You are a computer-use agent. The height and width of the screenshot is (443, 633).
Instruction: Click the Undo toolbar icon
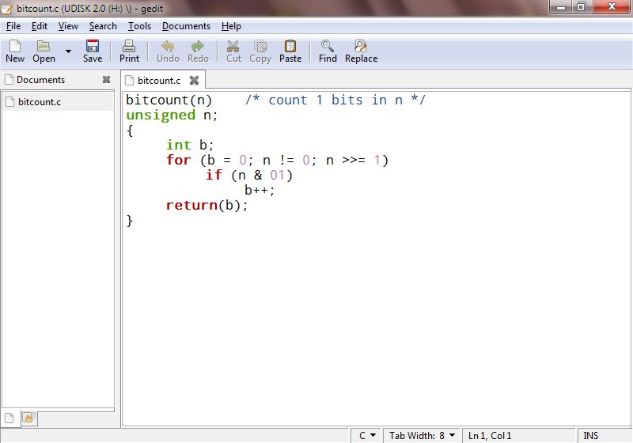click(x=168, y=51)
